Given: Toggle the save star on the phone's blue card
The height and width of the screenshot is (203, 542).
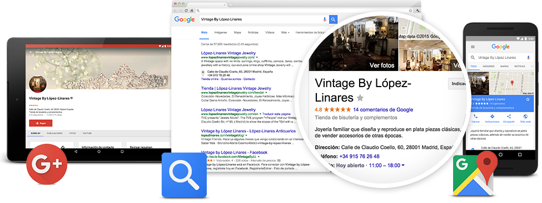Looking at the screenshot, I should [x=528, y=99].
